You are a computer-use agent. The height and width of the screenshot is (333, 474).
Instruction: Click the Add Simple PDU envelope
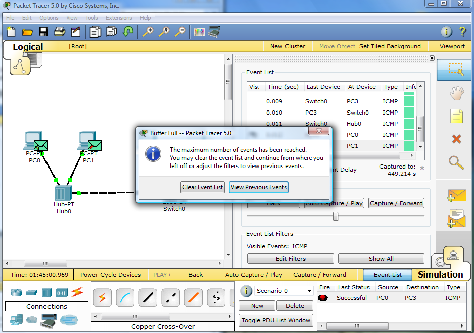coord(456,195)
